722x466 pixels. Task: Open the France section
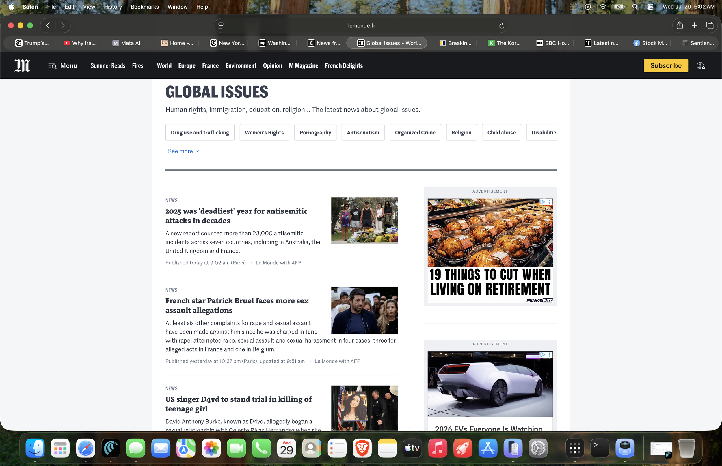coord(210,66)
